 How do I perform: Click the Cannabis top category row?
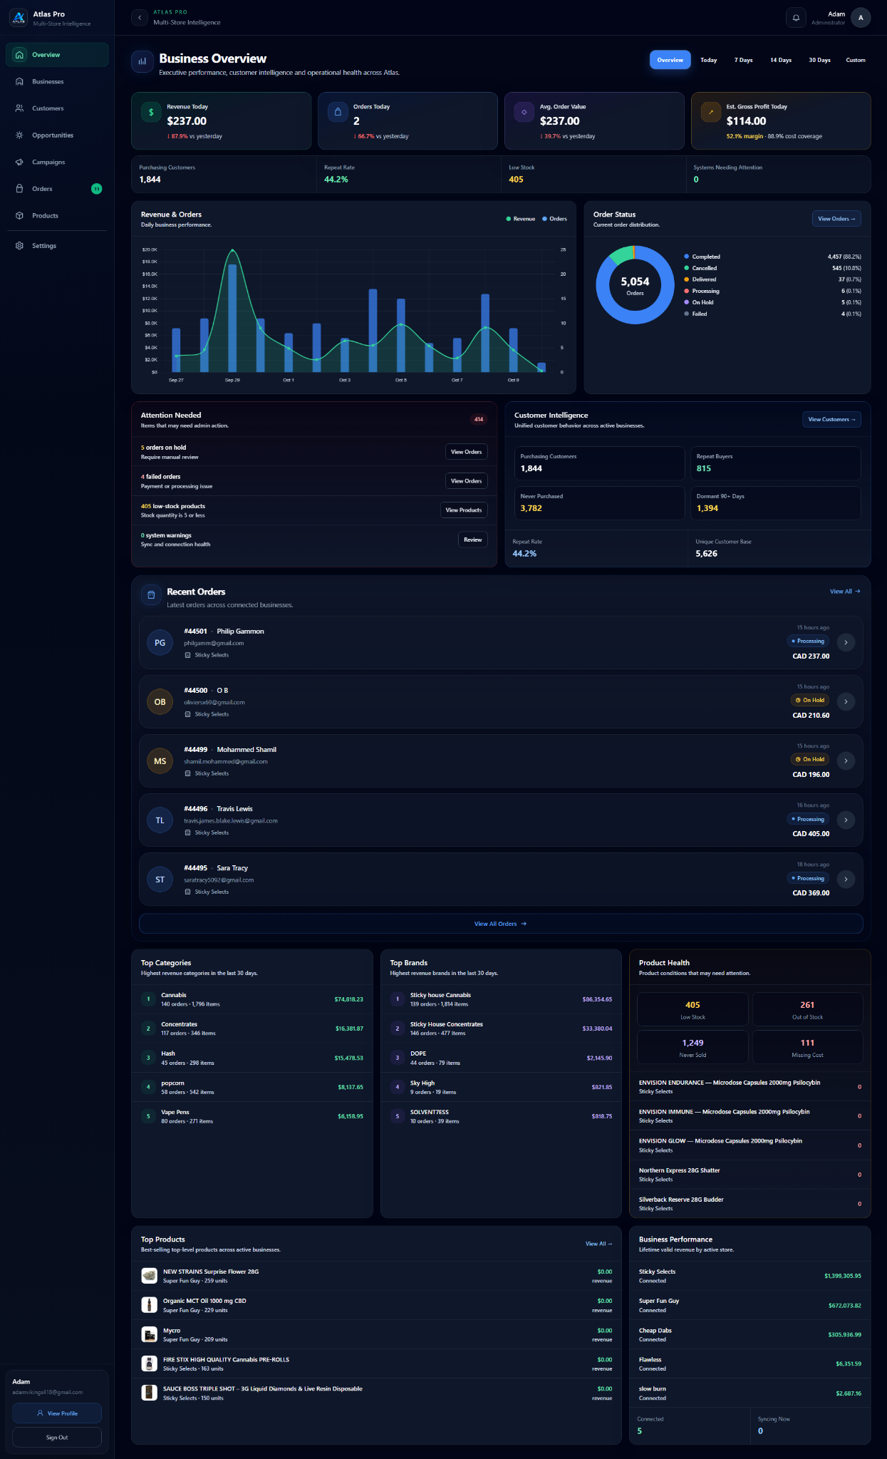252,999
